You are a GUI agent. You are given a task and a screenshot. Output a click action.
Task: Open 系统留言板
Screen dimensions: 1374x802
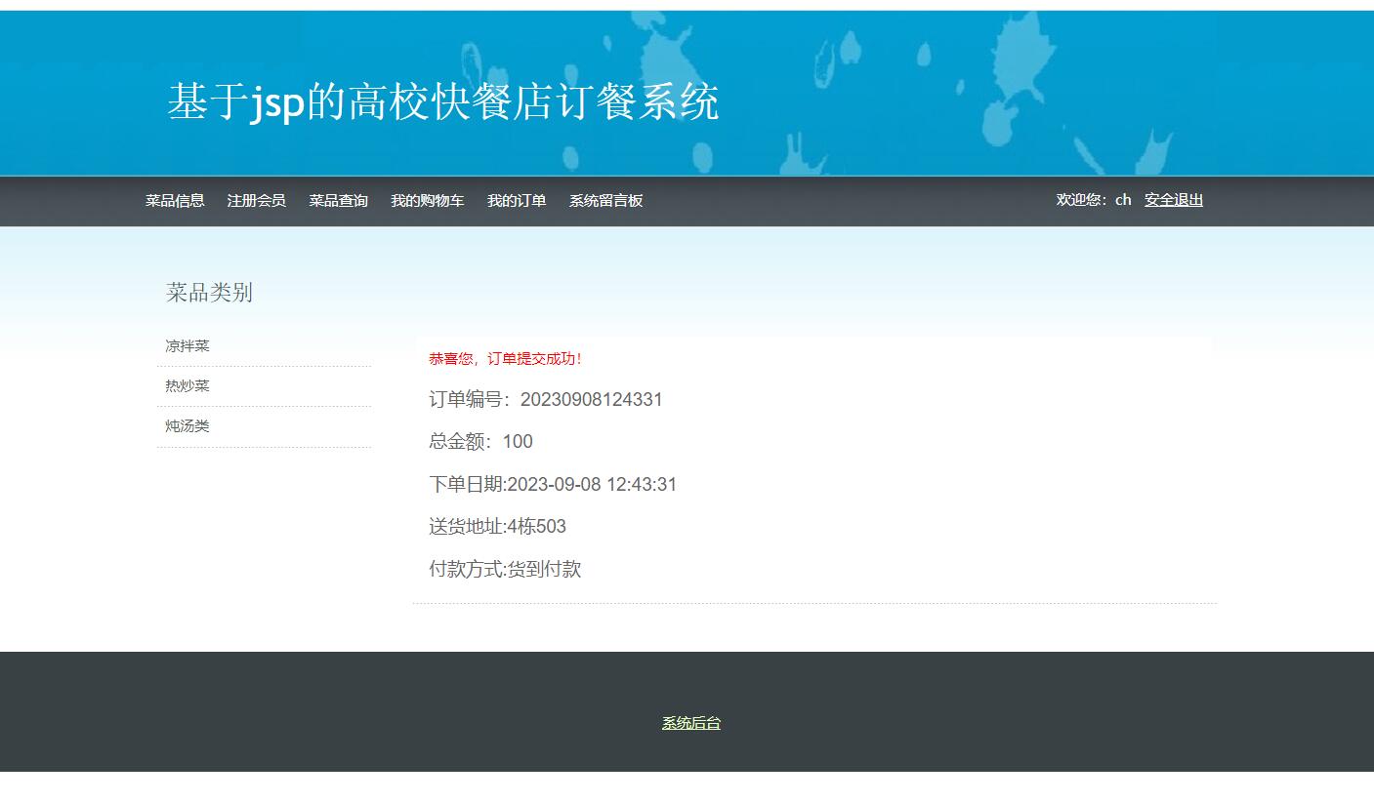tap(606, 201)
